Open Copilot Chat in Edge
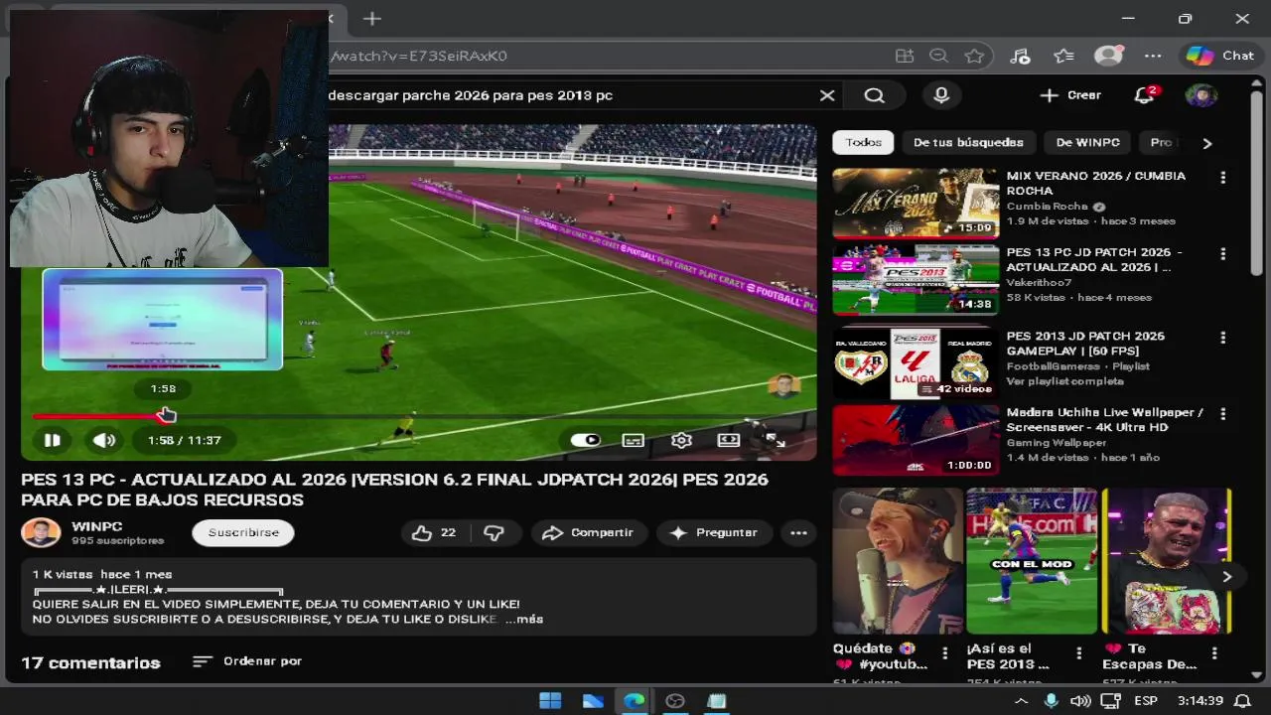The width and height of the screenshot is (1271, 715). (1221, 56)
